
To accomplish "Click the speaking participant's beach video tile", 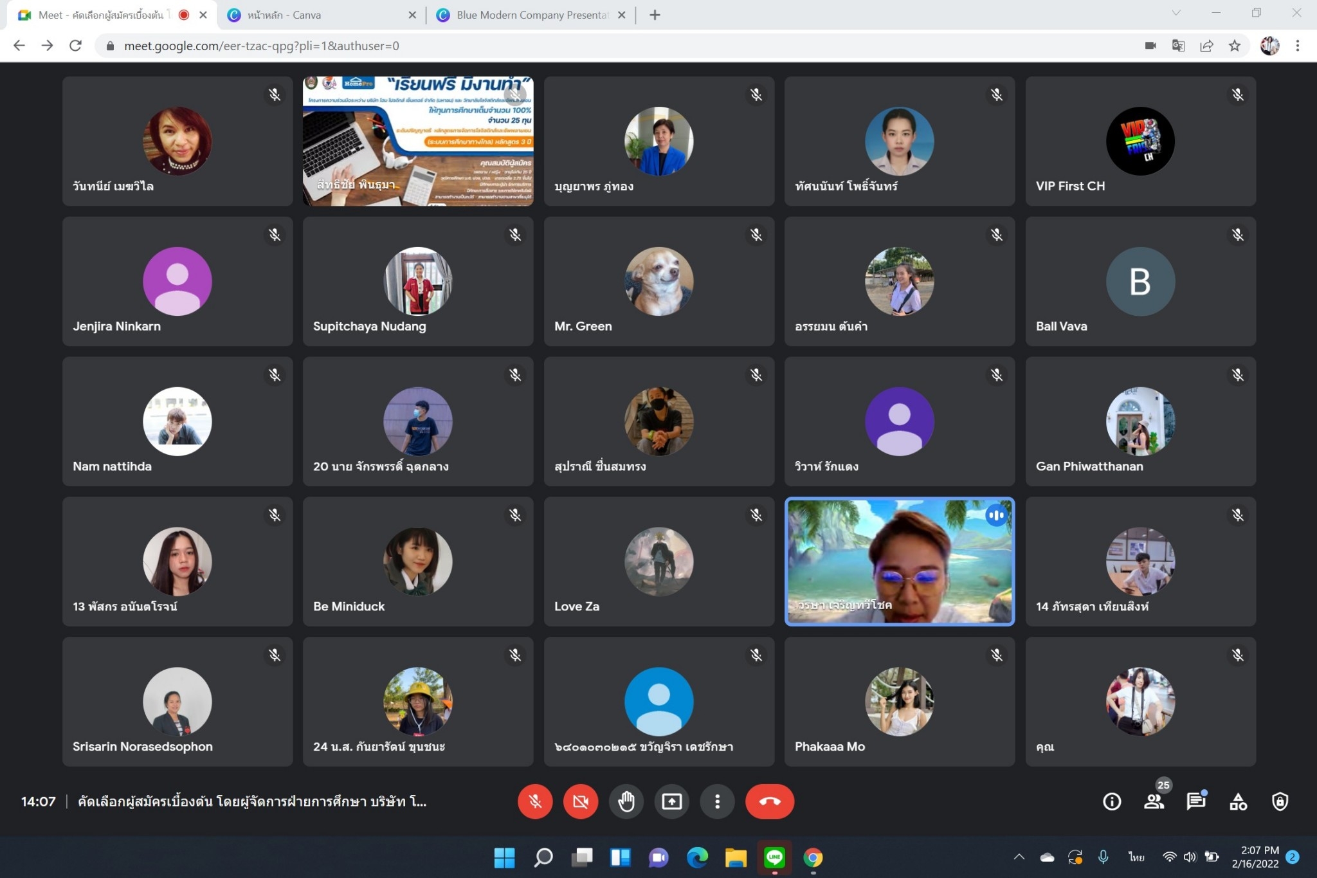I will [899, 561].
